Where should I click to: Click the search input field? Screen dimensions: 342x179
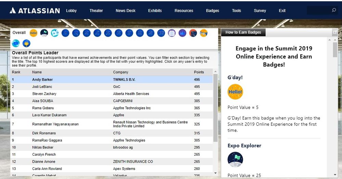(318, 10)
